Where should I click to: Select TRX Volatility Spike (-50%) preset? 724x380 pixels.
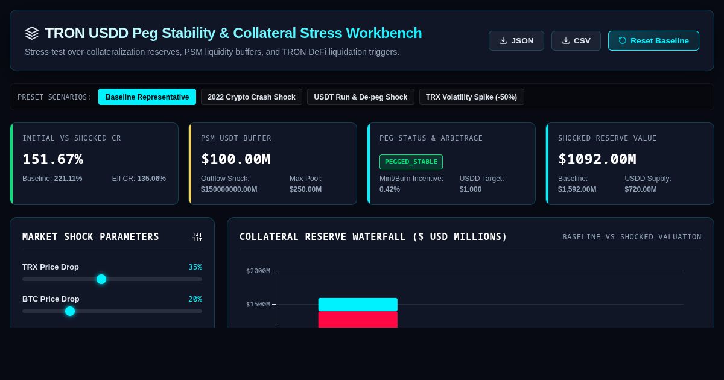pos(472,97)
